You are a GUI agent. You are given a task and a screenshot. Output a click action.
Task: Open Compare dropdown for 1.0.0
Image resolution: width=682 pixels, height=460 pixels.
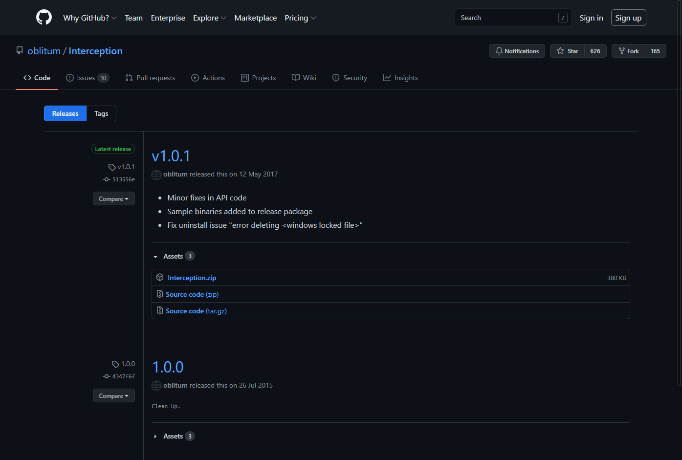[x=114, y=395]
